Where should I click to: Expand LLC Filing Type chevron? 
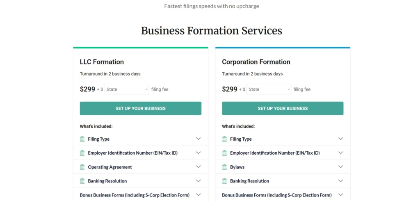coord(199,139)
